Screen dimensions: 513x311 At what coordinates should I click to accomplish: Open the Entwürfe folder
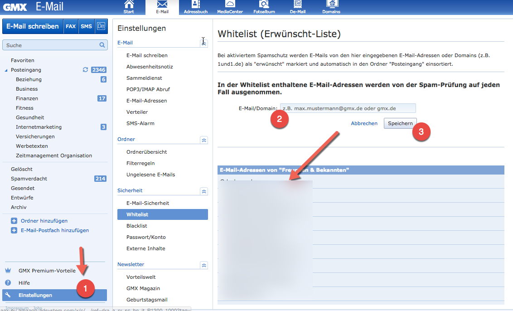coord(22,197)
